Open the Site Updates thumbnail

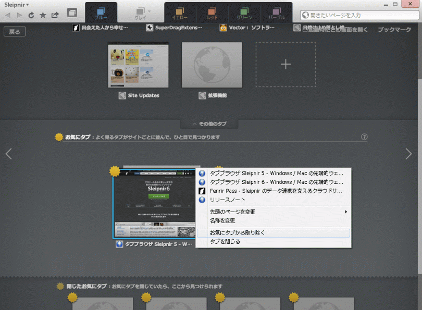coord(139,65)
